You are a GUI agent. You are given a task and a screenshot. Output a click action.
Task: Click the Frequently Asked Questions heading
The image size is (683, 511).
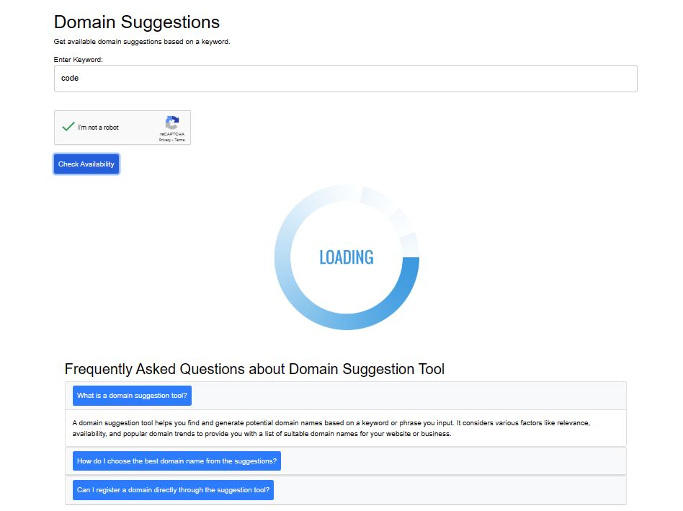coord(254,370)
